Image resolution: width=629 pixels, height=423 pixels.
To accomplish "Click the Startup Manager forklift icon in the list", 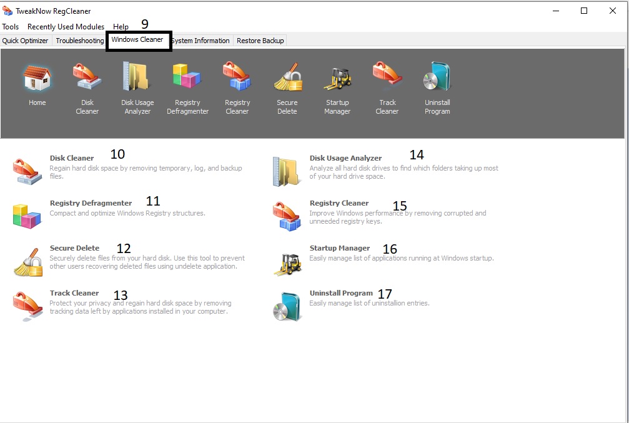I will [x=287, y=264].
